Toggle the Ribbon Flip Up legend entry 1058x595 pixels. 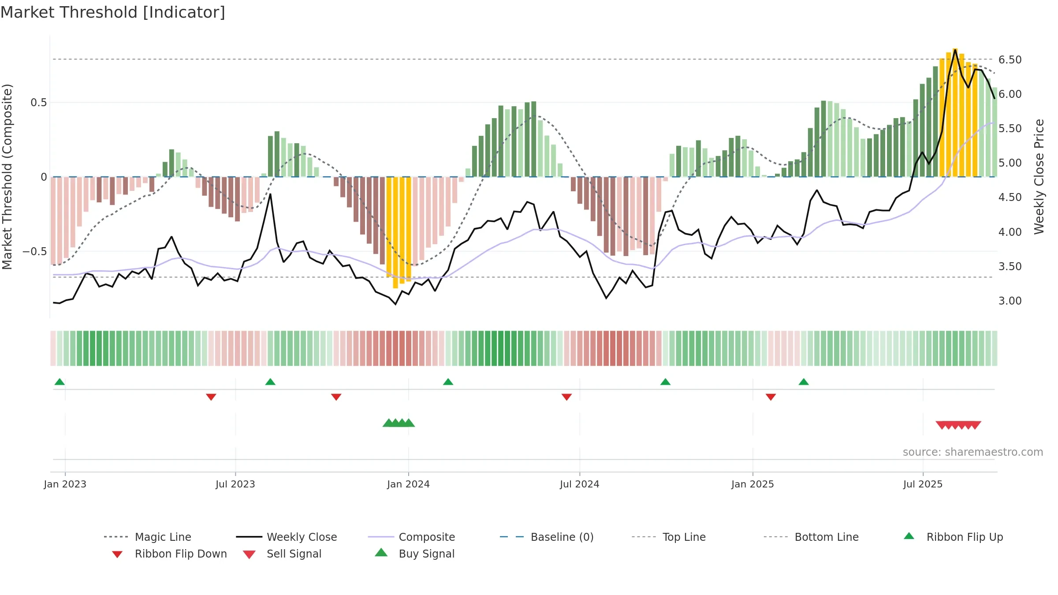click(954, 537)
